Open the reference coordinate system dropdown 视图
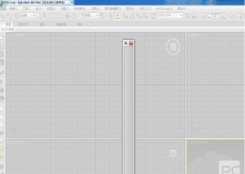Image resolution: width=245 pixels, height=174 pixels. pyautogui.click(x=91, y=15)
